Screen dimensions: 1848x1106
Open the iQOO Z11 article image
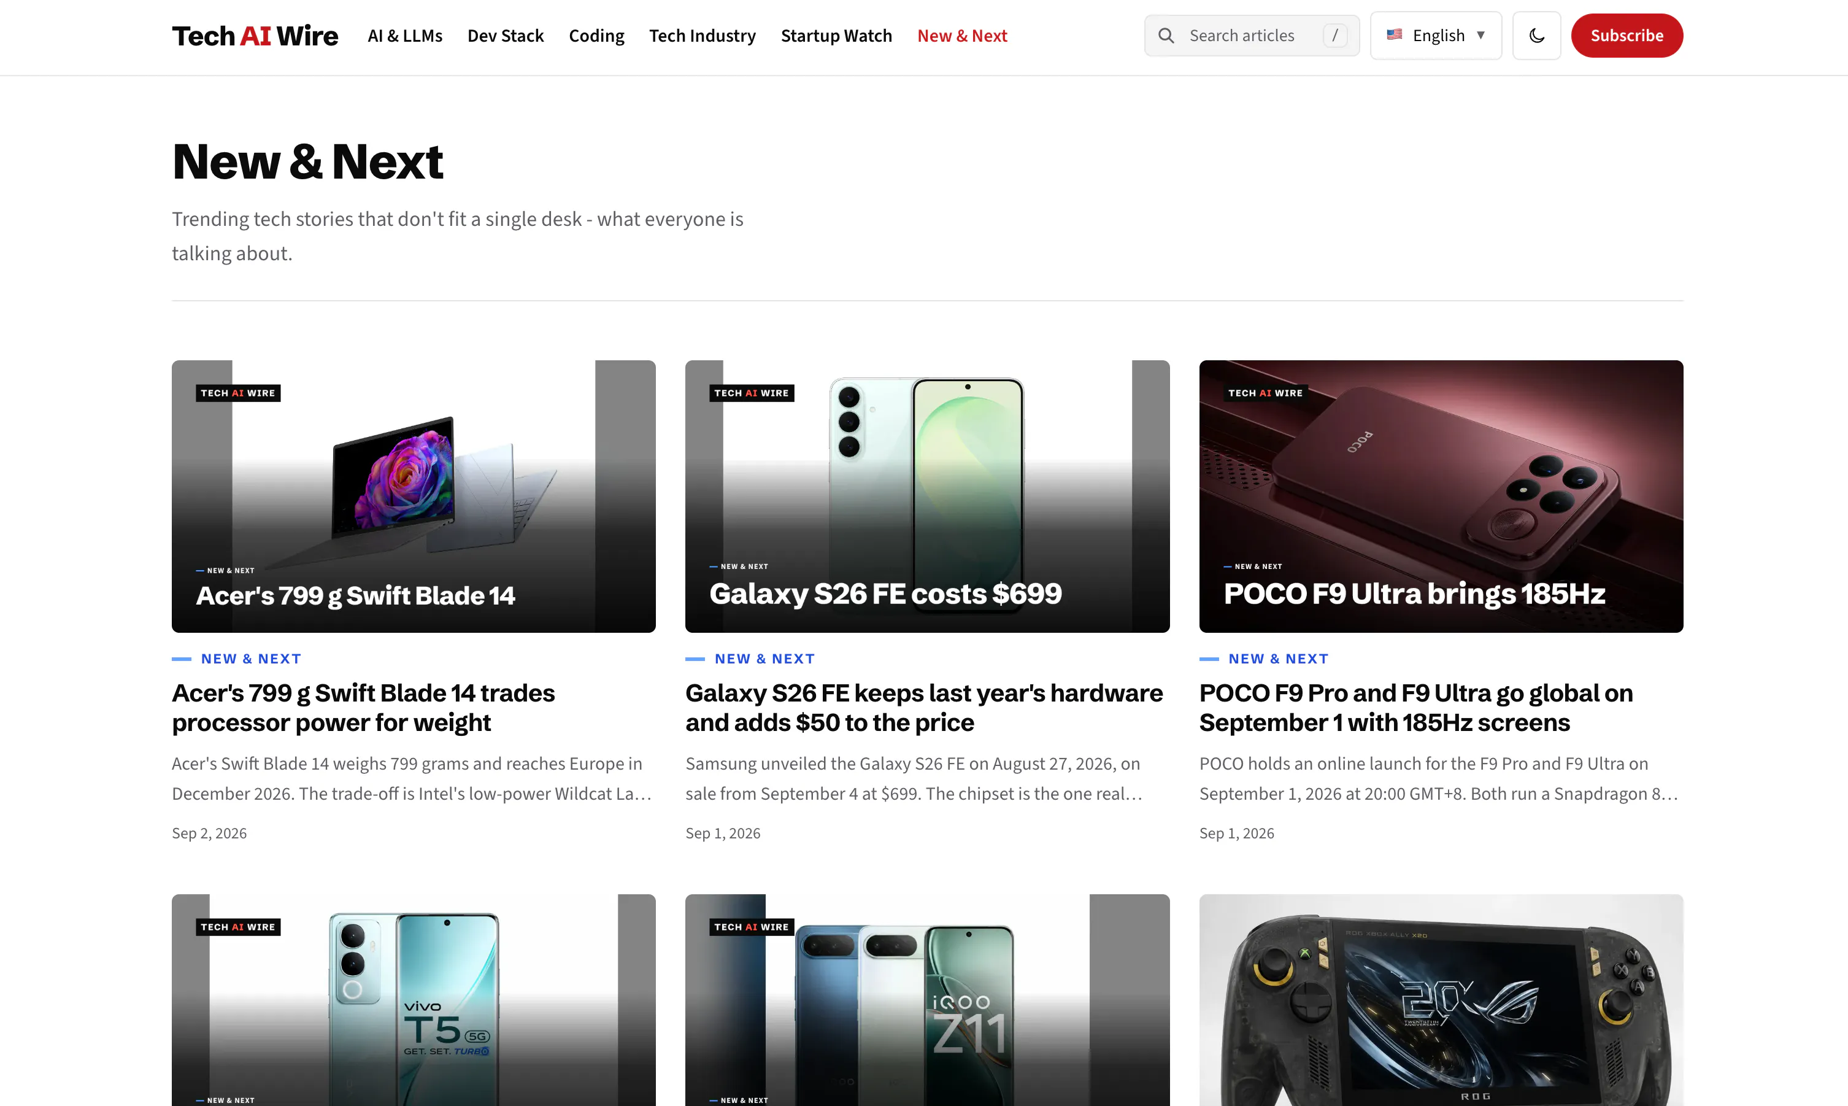coord(927,1000)
